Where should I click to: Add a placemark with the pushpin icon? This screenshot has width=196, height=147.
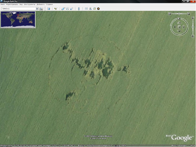(56, 9)
